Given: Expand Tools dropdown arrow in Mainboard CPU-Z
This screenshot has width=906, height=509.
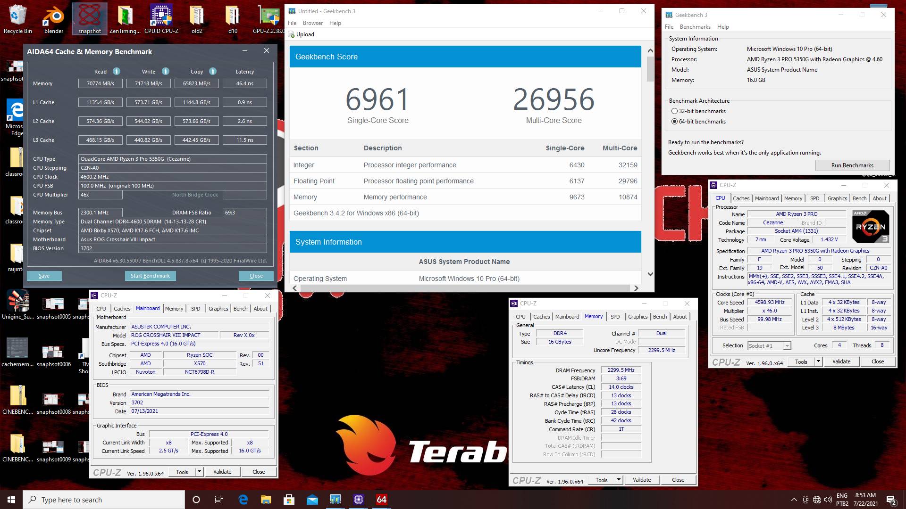Looking at the screenshot, I should (x=199, y=471).
